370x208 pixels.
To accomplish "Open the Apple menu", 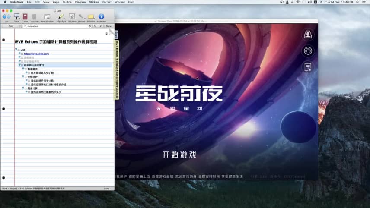I will (x=5, y=2).
